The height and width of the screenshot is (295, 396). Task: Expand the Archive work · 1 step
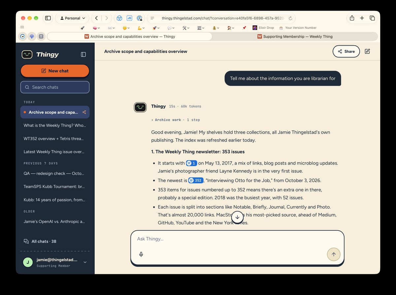(176, 120)
